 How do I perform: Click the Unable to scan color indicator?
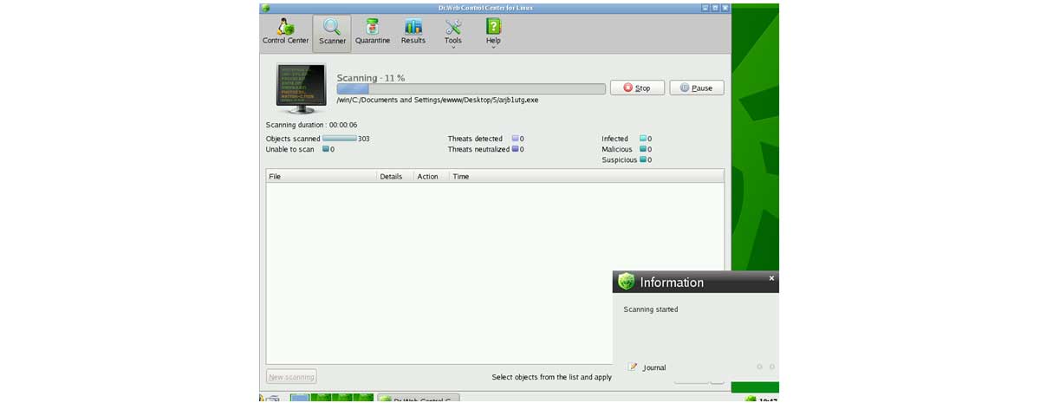coord(326,149)
